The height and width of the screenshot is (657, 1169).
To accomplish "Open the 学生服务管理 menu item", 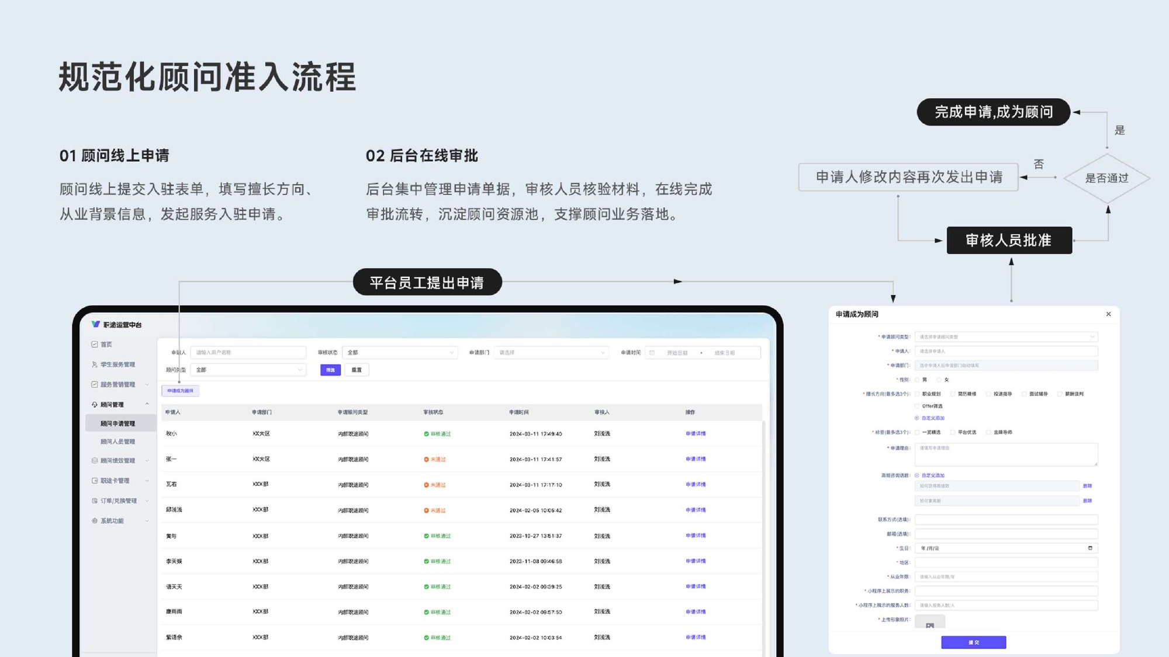I will point(117,364).
